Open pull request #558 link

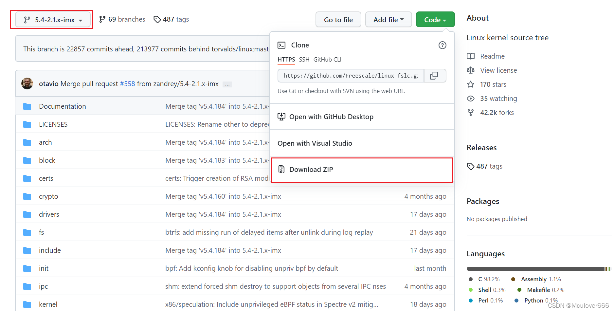127,84
